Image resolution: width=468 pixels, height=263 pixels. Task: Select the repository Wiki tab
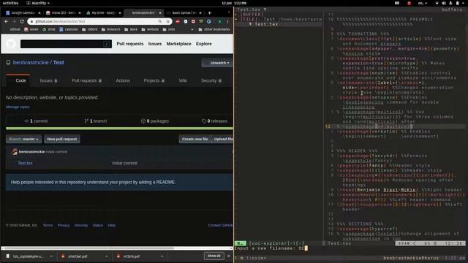coord(183,80)
